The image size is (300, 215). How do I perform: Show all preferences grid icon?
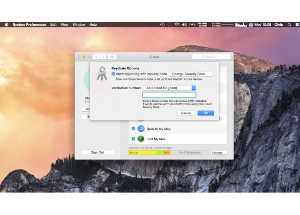[x=112, y=57]
